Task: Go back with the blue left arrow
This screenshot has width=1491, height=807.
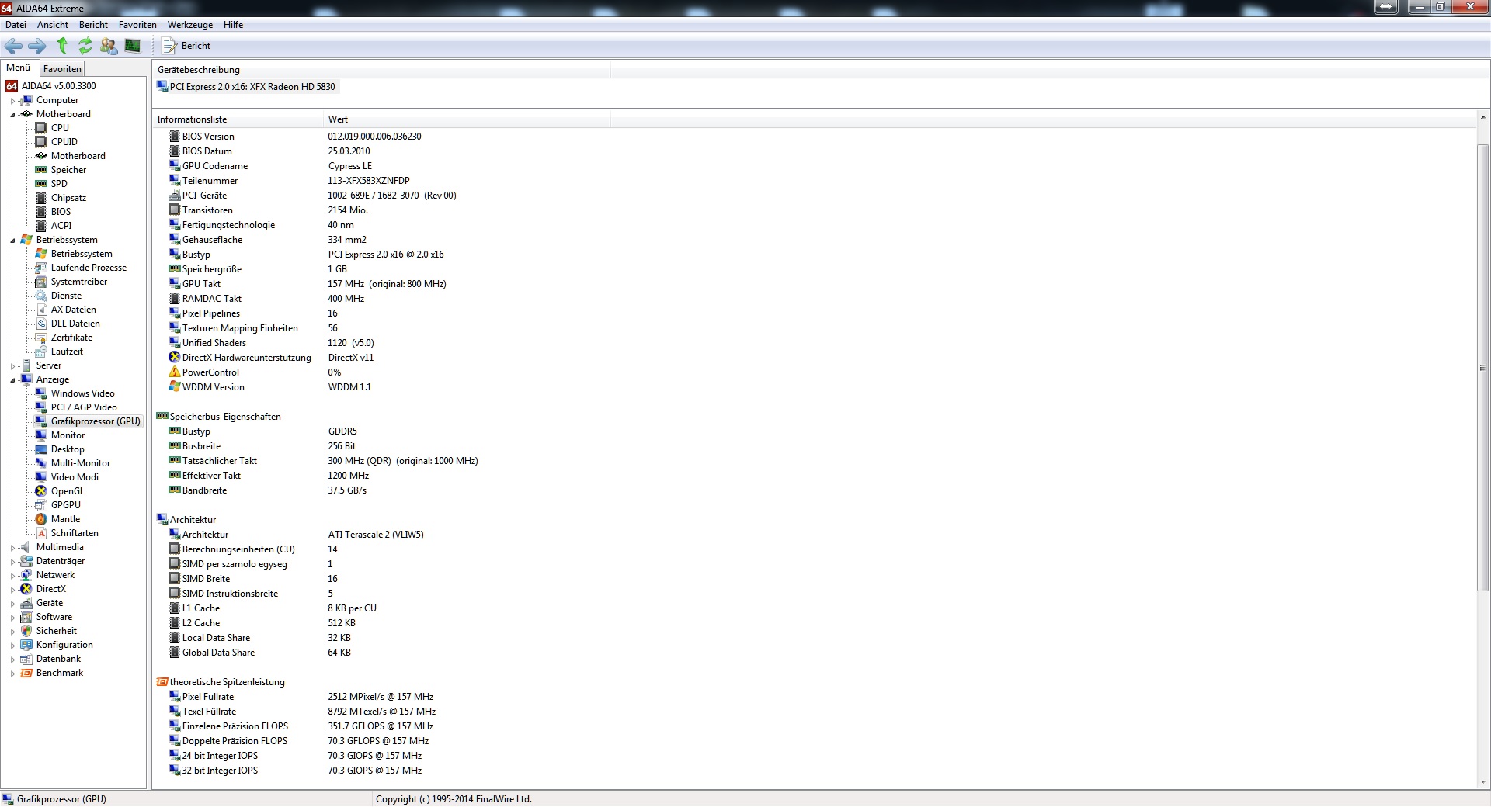Action: tap(13, 46)
